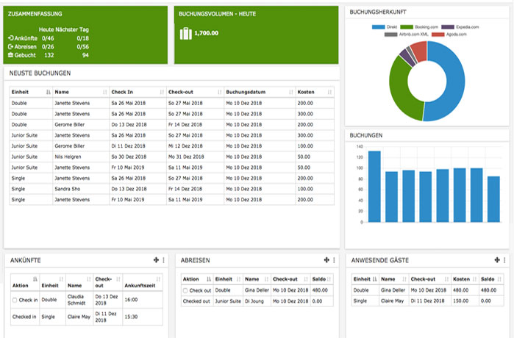The image size is (514, 338).
Task: Toggle Direkt legend color in donut chart
Action: point(378,27)
